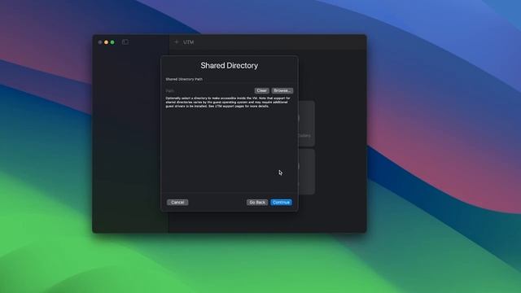Screen dimensions: 521x293
Task: Toggle the UTM sidebar icon
Action: pyautogui.click(x=125, y=42)
